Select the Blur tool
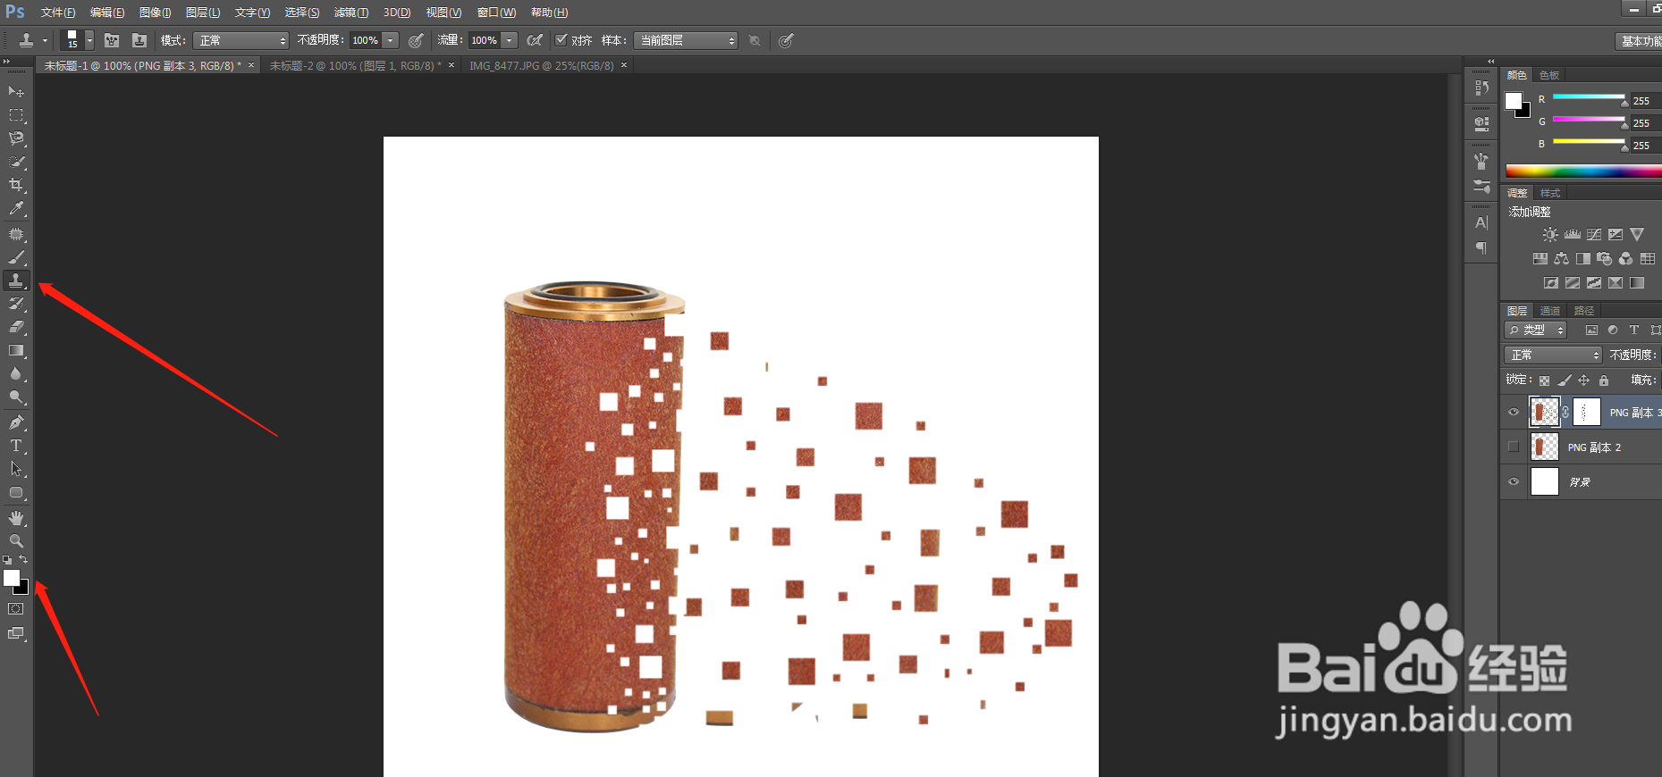The height and width of the screenshot is (777, 1662). [x=16, y=373]
